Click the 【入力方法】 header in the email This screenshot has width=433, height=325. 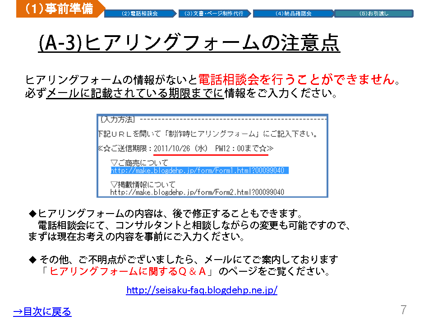(118, 120)
